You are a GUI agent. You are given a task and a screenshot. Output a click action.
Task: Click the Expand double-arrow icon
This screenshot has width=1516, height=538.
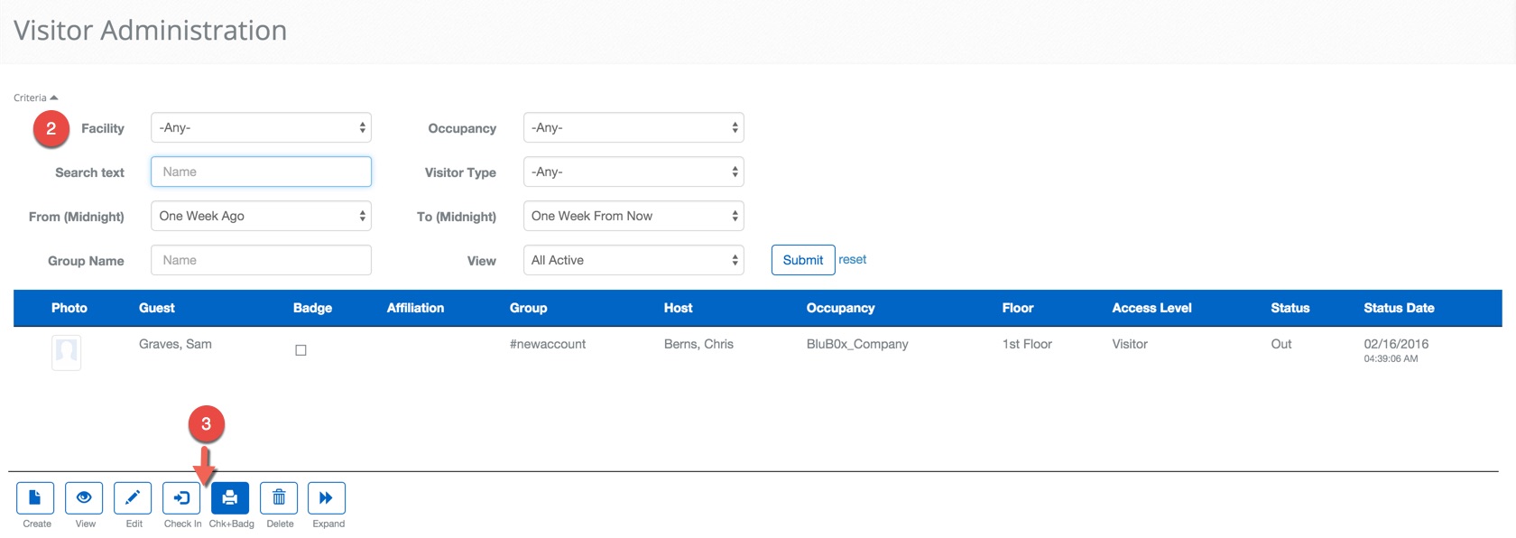pyautogui.click(x=327, y=498)
